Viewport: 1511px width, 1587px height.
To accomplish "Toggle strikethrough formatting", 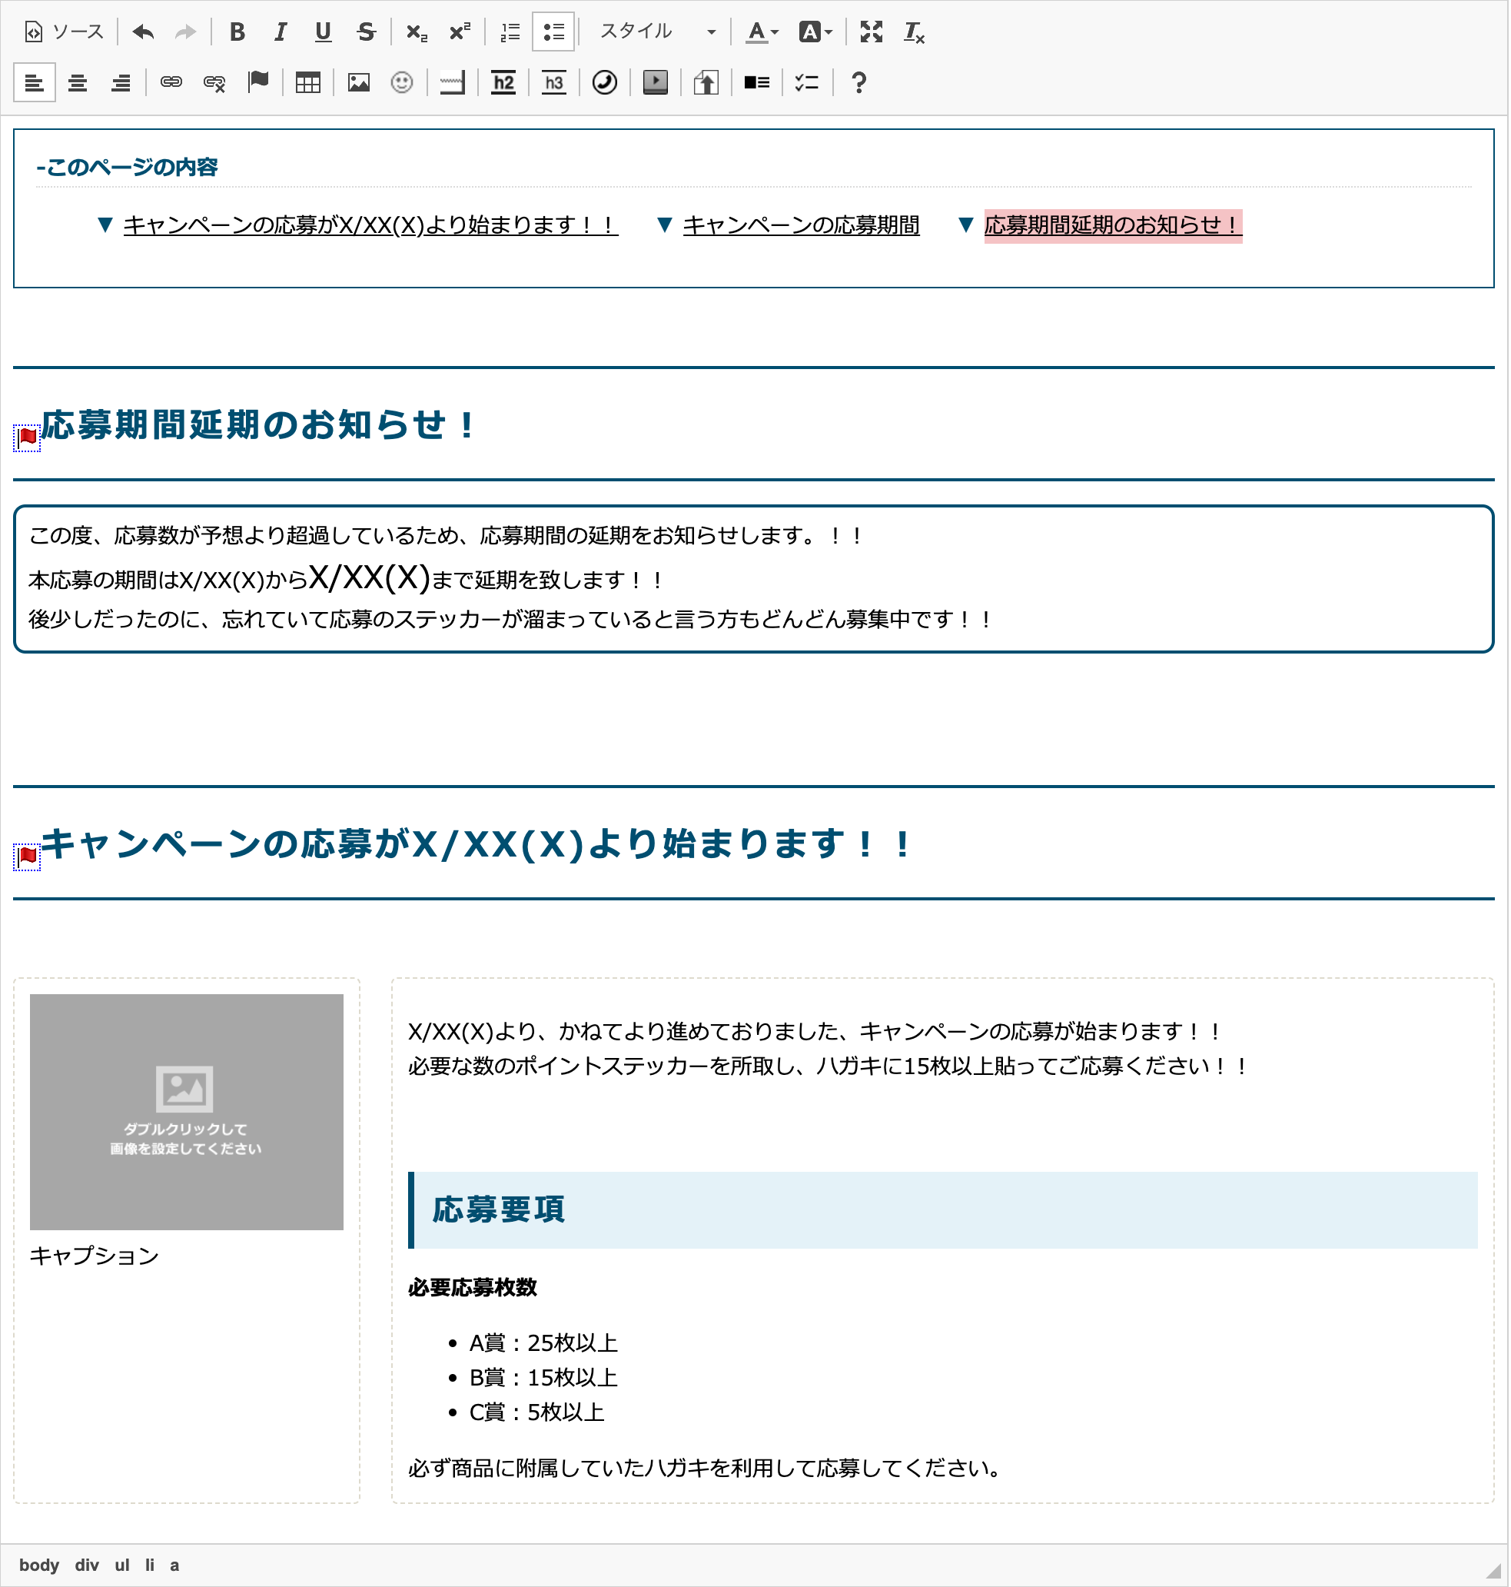I will (x=367, y=32).
